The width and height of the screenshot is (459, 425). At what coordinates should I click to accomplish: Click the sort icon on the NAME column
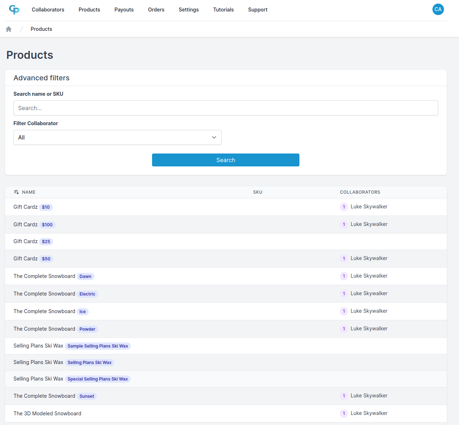[16, 192]
